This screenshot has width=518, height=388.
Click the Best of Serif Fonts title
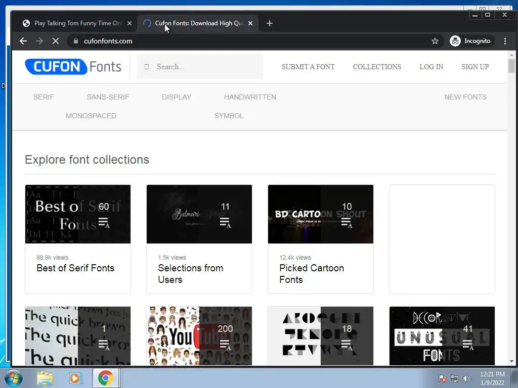75,268
